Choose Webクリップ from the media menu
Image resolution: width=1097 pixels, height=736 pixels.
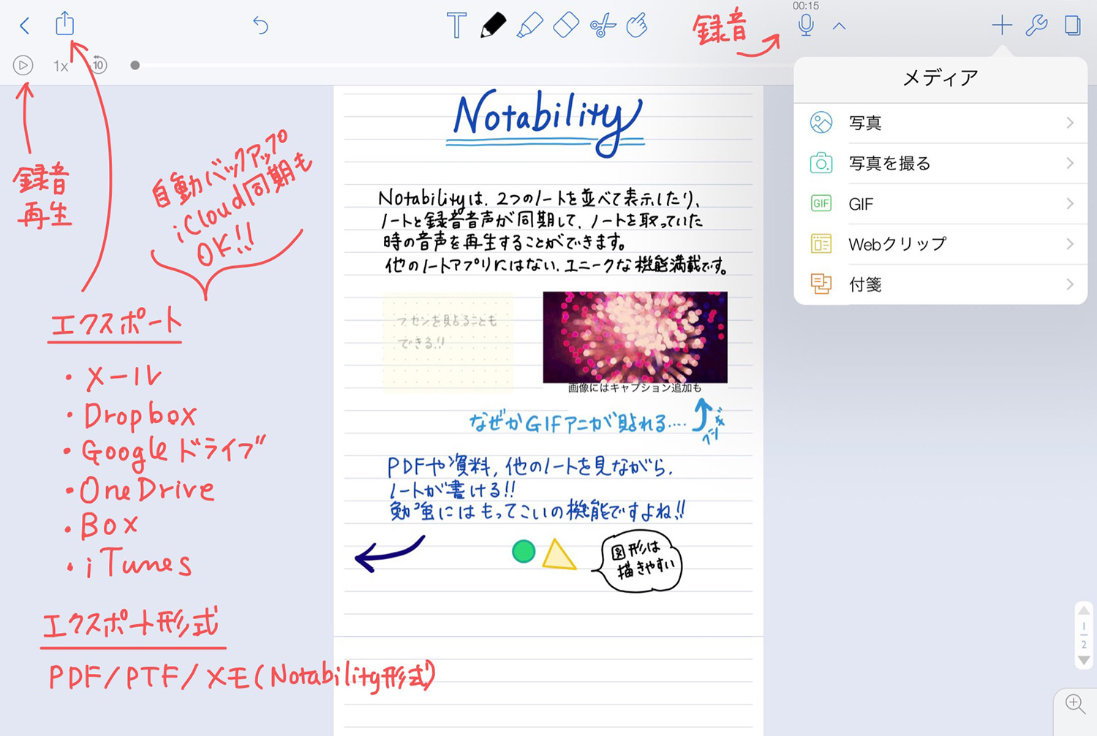[x=940, y=243]
